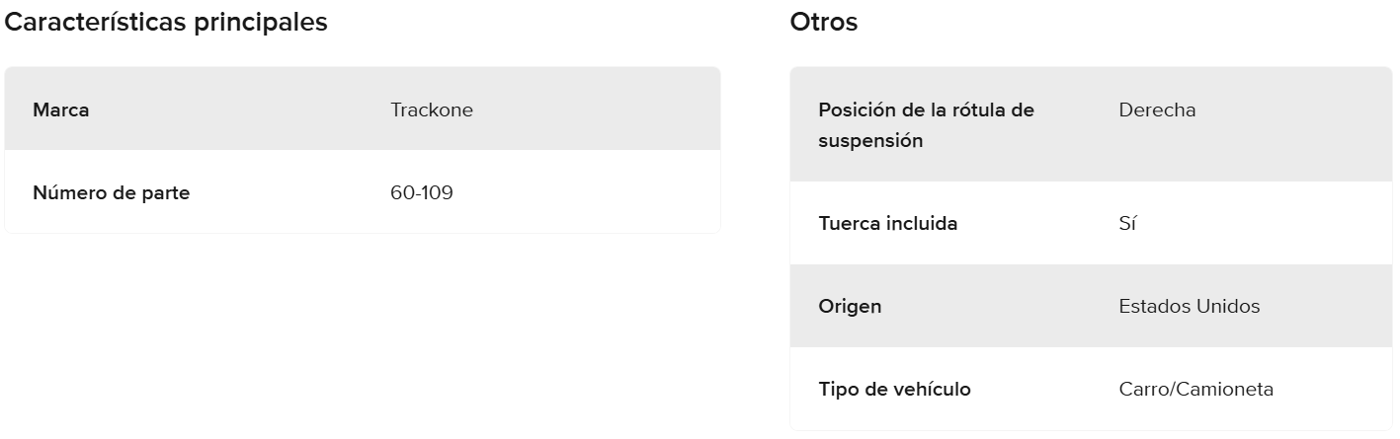Select the 'Tuerca incluida' label
1400x439 pixels.
888,224
